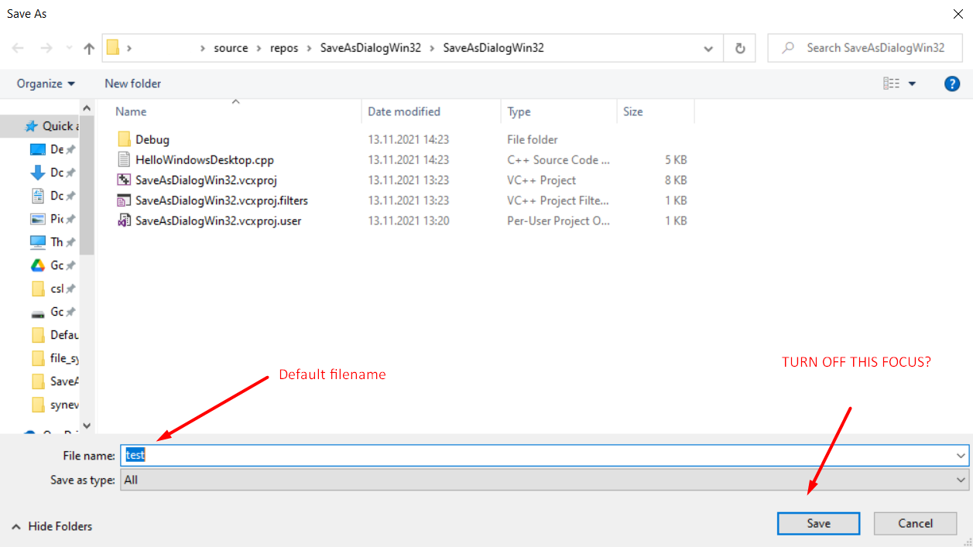Expand the File name suggestions dropdown

(961, 456)
